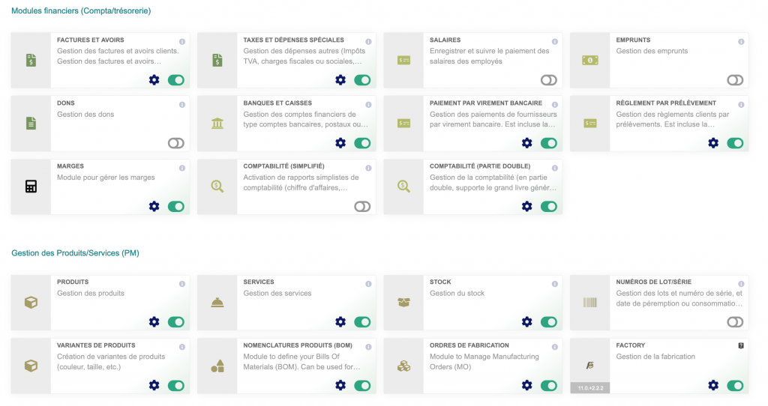Open settings gear for Banques et Caisses

click(x=340, y=143)
